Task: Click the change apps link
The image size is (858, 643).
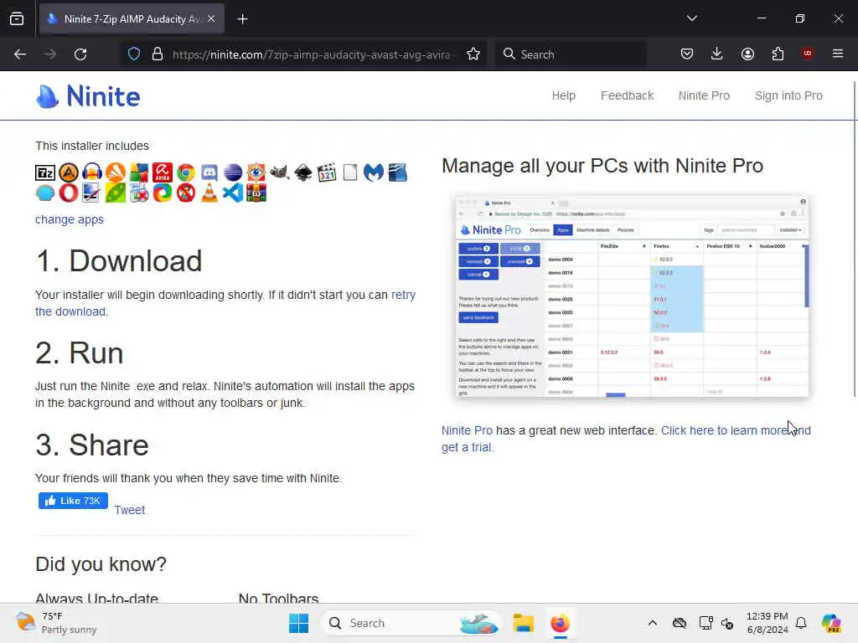Action: tap(70, 219)
